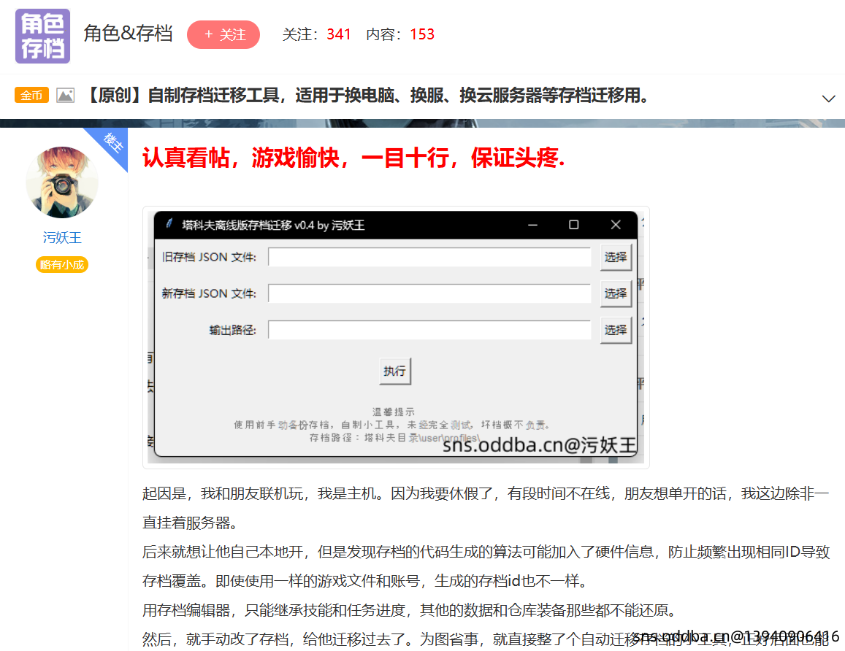Focus the 输出路径 text field
Image resolution: width=845 pixels, height=651 pixels.
pos(429,330)
